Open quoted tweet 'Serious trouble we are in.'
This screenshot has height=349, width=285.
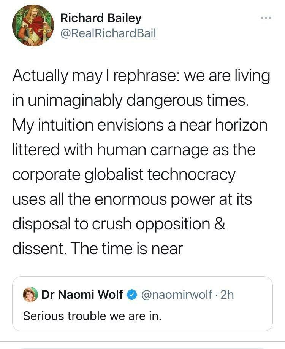(x=92, y=316)
